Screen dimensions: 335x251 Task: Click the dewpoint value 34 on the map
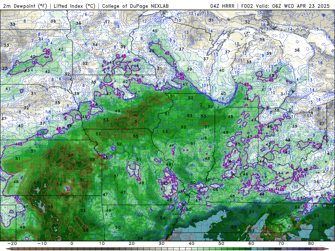point(95,45)
